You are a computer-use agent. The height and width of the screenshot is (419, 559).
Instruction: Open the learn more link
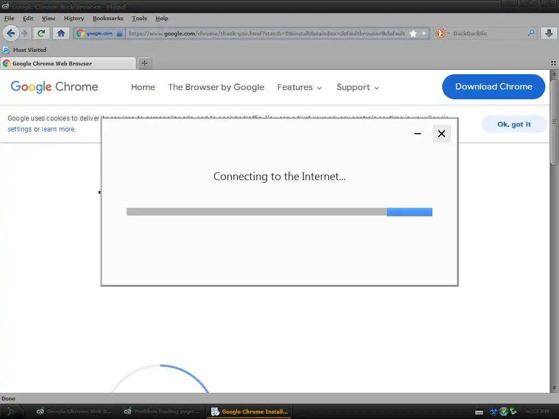[x=58, y=129]
